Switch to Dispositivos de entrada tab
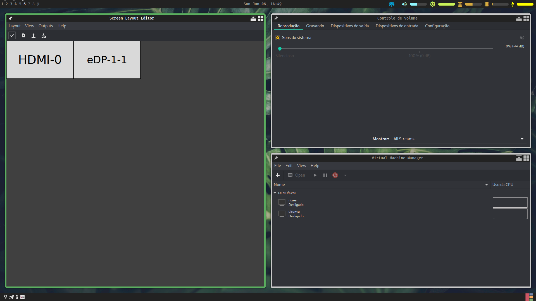The width and height of the screenshot is (536, 301). click(397, 26)
